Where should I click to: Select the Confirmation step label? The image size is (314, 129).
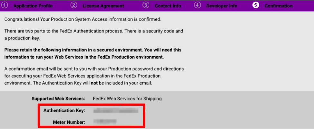[279, 6]
